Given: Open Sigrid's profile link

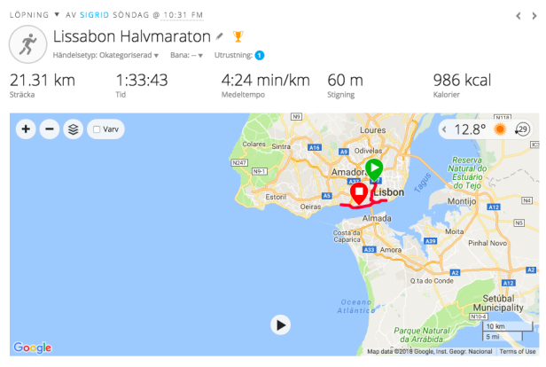Looking at the screenshot, I should pos(94,15).
